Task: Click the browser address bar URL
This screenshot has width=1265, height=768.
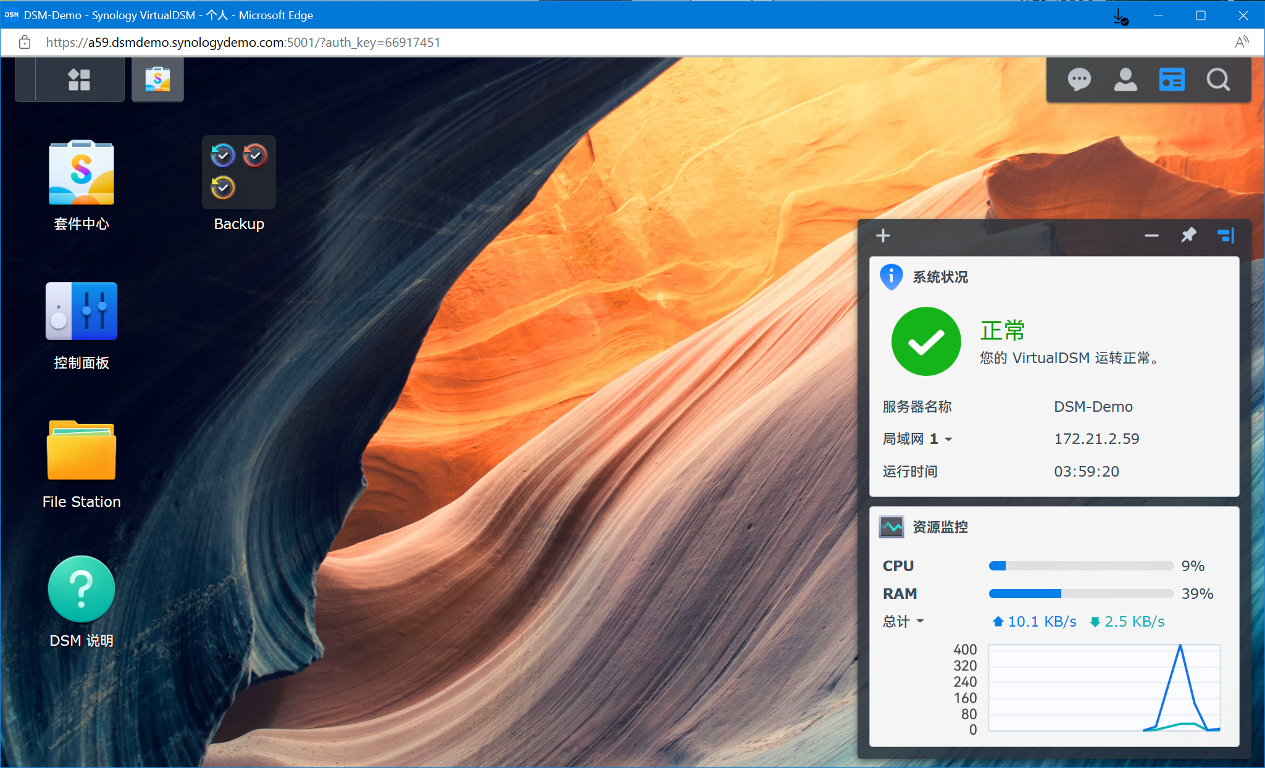Action: click(x=243, y=43)
